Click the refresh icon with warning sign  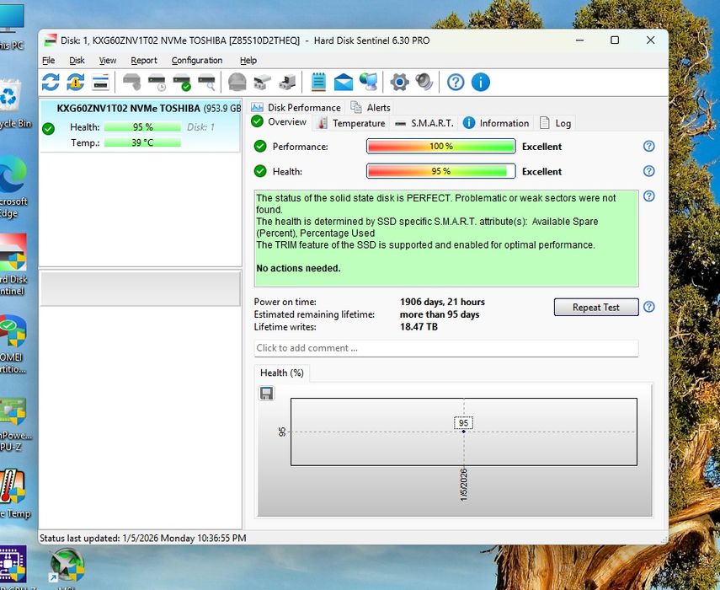(x=75, y=83)
